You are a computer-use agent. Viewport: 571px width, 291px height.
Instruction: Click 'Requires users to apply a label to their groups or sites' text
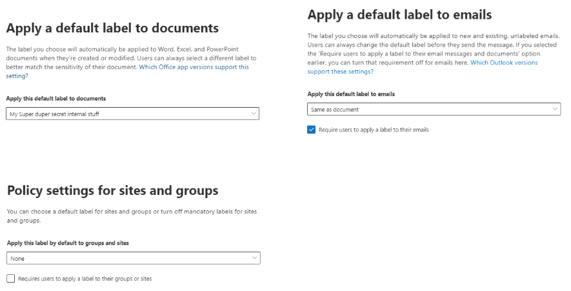[85, 279]
